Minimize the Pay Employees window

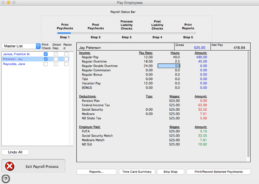point(8,2)
